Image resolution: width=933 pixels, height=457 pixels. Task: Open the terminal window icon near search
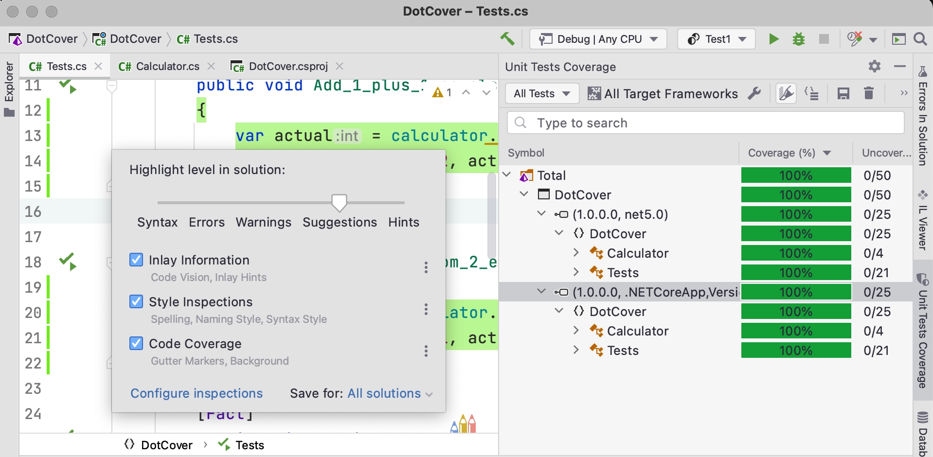899,39
